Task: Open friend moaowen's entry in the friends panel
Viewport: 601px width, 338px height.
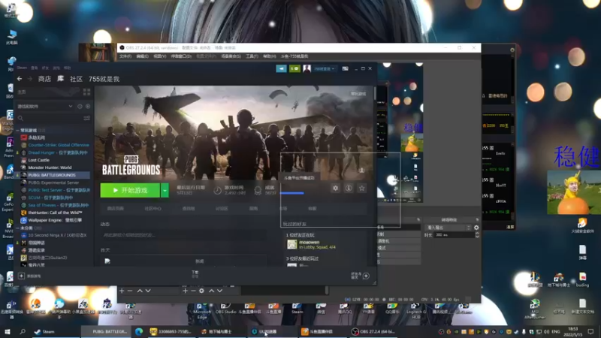Action: [x=311, y=245]
